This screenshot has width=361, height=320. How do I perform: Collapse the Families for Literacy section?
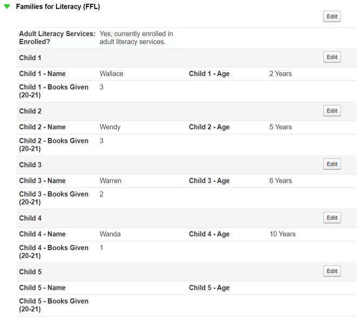(x=7, y=7)
